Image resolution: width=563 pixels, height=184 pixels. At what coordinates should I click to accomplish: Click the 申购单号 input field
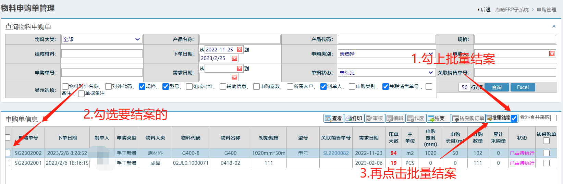[x=102, y=72]
